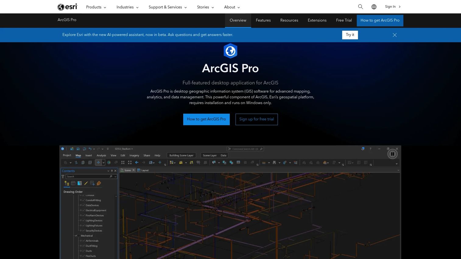Click the Copy icon in demo ribbon
The height and width of the screenshot is (259, 461).
coord(83,163)
